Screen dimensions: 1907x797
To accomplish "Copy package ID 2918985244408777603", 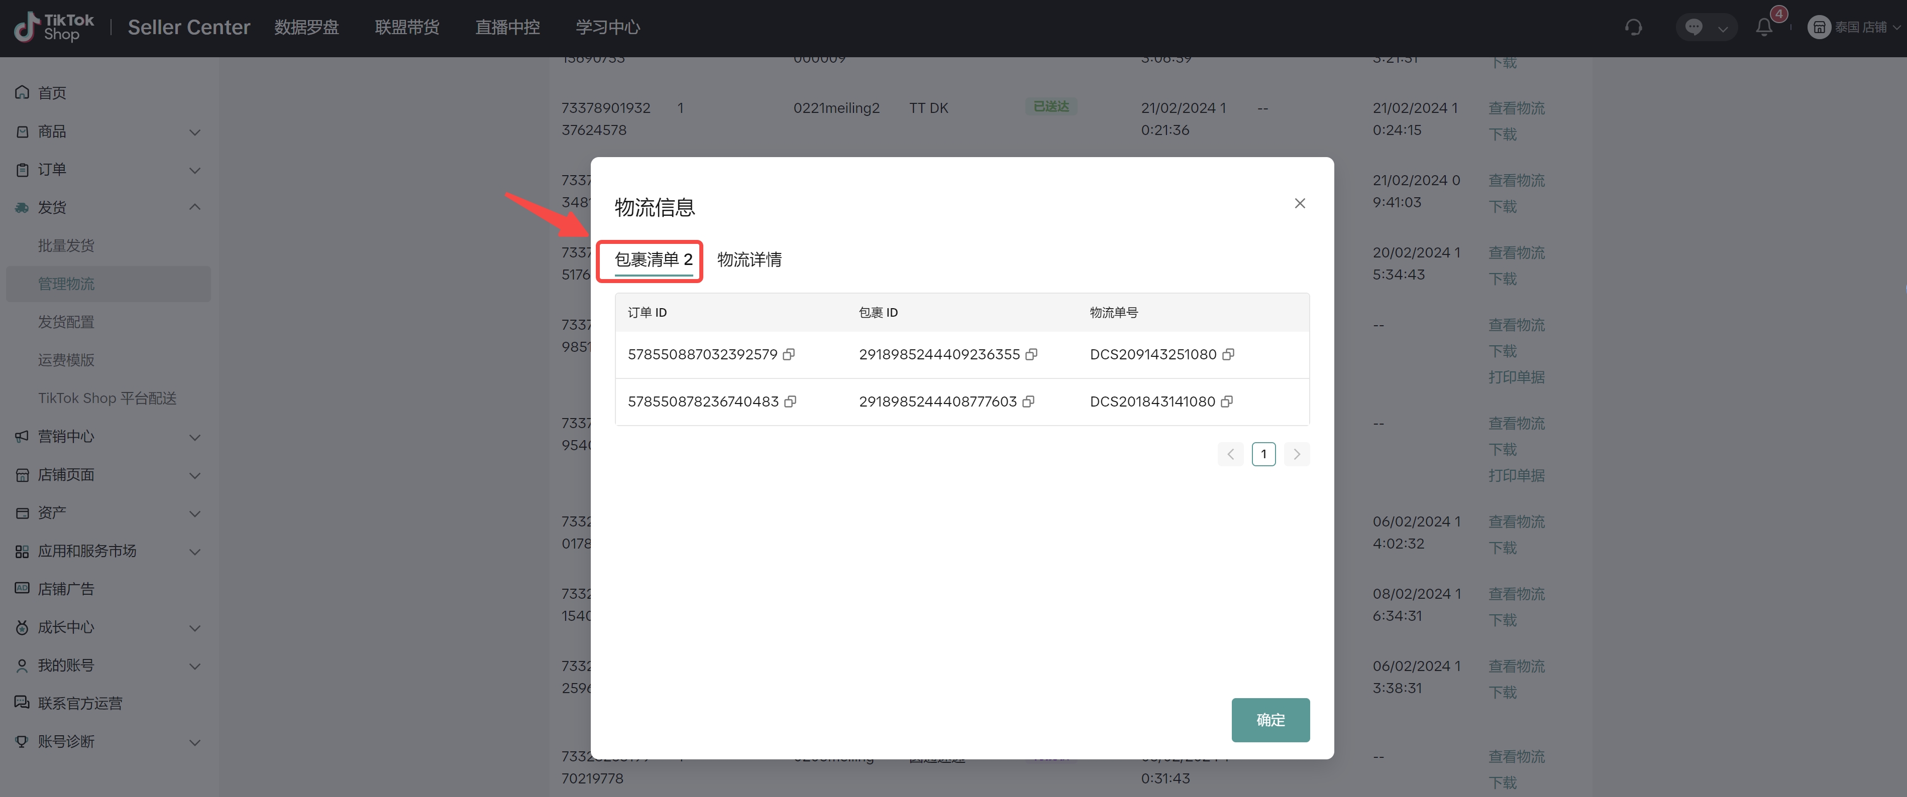I will pyautogui.click(x=1028, y=402).
